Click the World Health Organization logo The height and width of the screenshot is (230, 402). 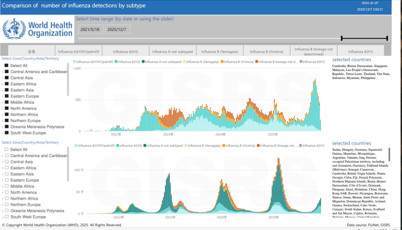coord(37,29)
